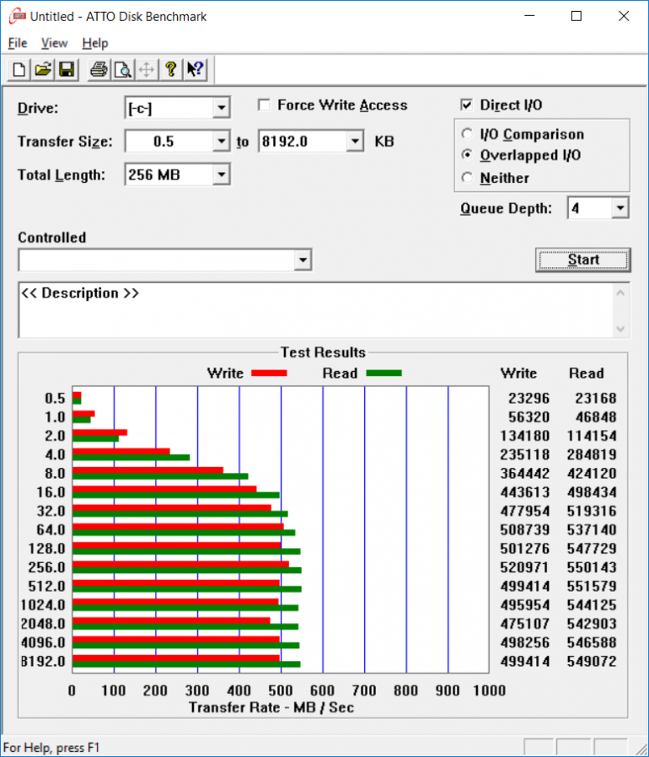Close the ATTO Disk Benchmark window
The height and width of the screenshot is (757, 649).
(x=624, y=16)
